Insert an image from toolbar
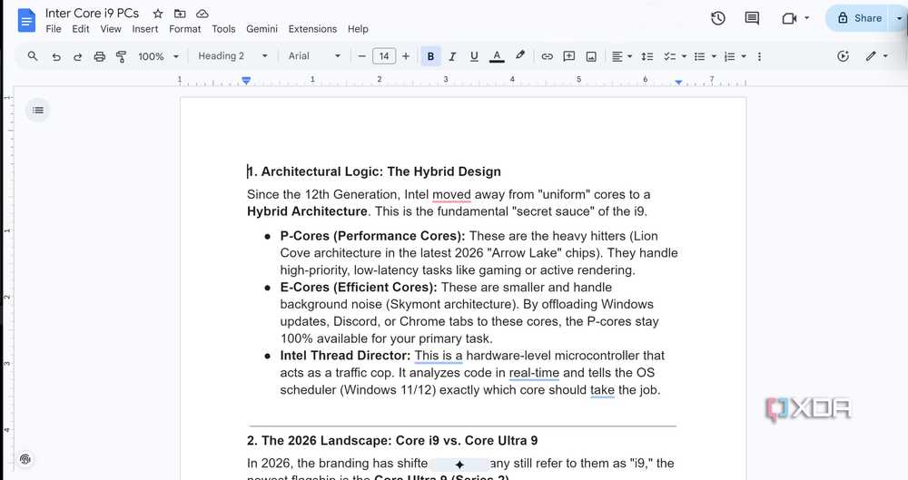 tap(591, 56)
